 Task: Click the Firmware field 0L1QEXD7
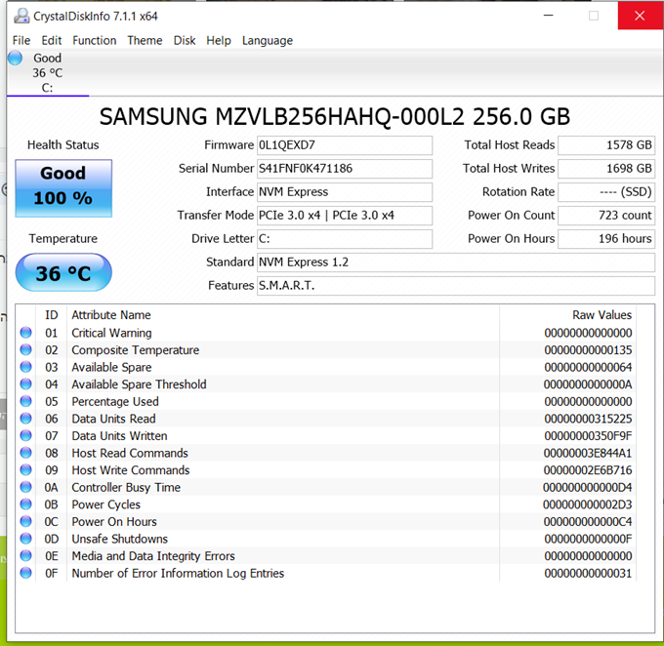point(345,145)
